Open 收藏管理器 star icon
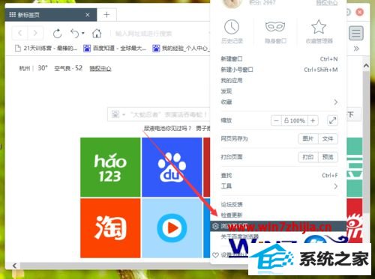 319,27
